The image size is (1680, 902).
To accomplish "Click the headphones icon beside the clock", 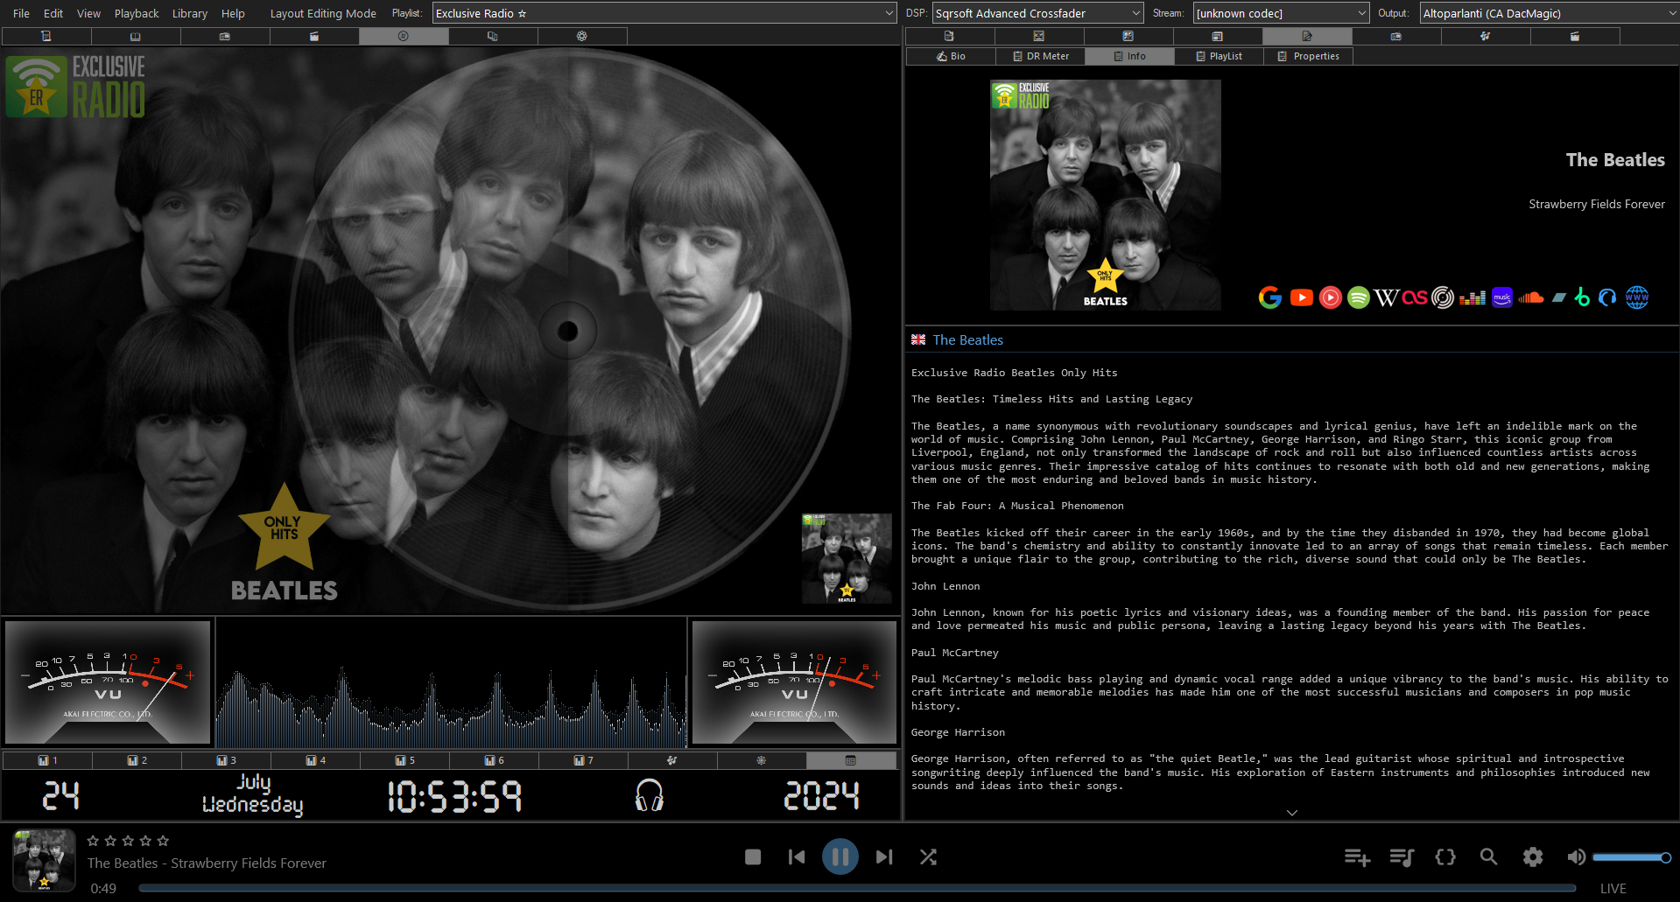I will (649, 795).
